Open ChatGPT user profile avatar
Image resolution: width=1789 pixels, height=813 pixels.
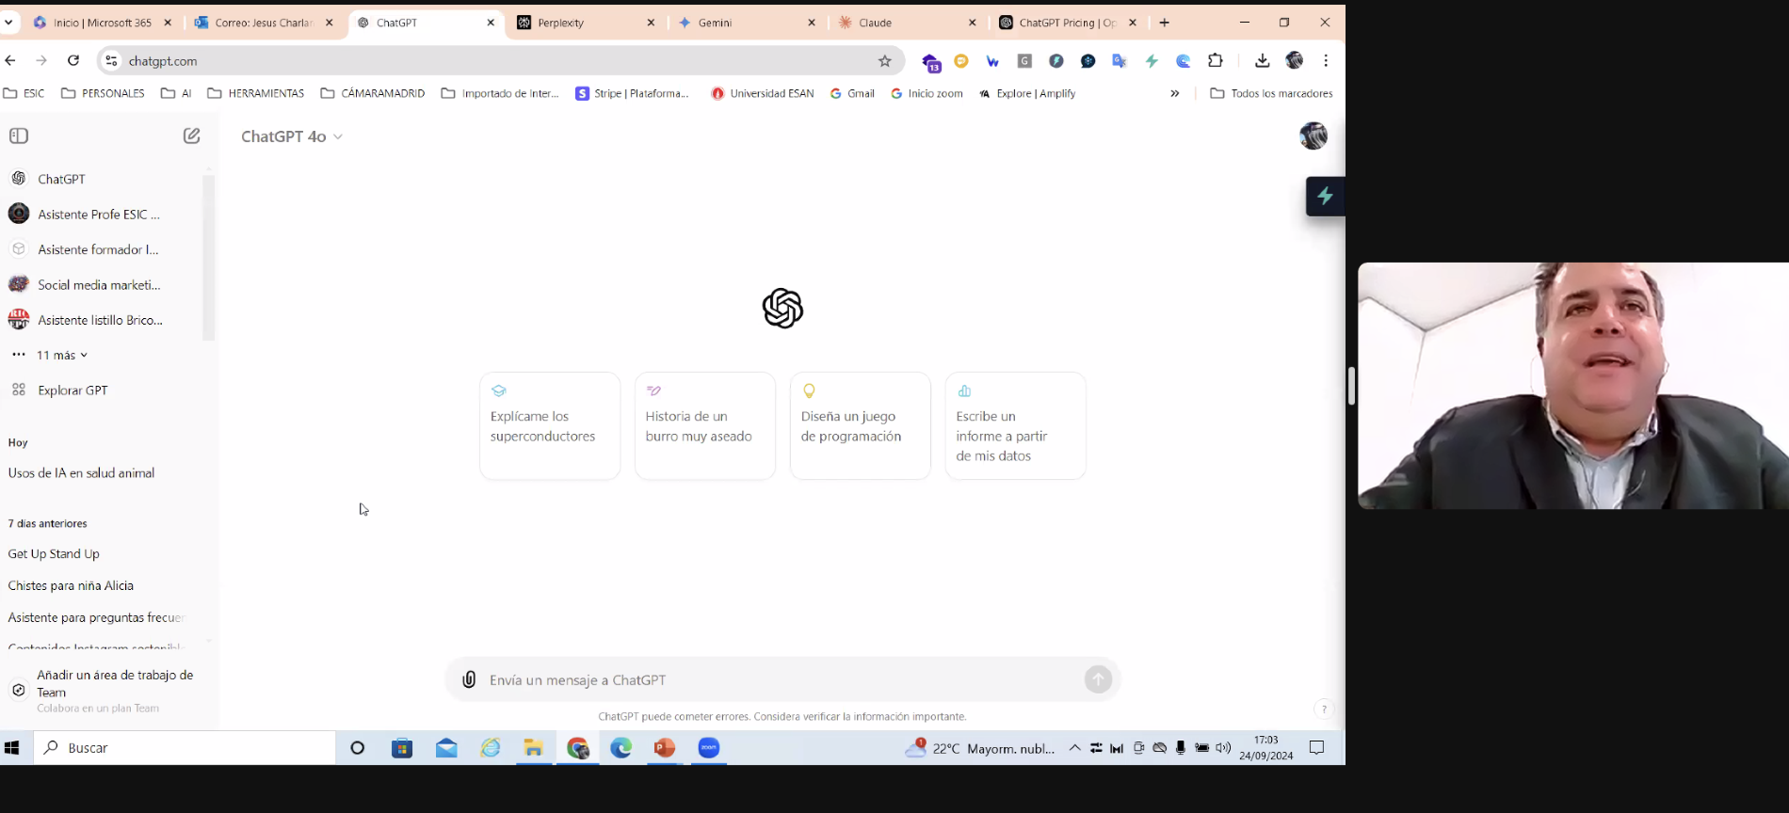point(1313,135)
